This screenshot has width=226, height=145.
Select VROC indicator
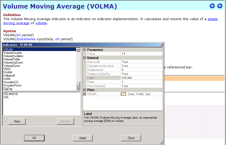tap(40, 69)
